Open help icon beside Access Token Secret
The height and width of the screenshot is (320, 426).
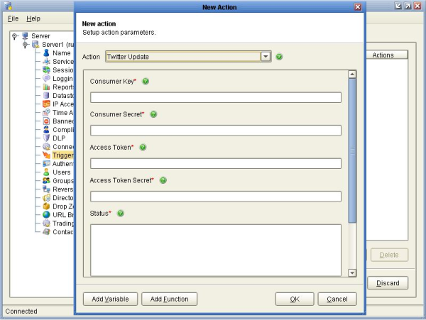pos(163,180)
